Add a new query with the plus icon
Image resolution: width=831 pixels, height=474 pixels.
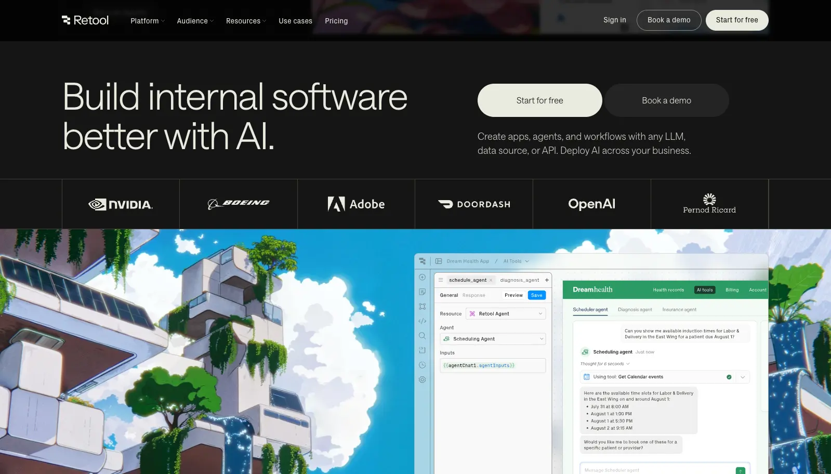pos(547,280)
